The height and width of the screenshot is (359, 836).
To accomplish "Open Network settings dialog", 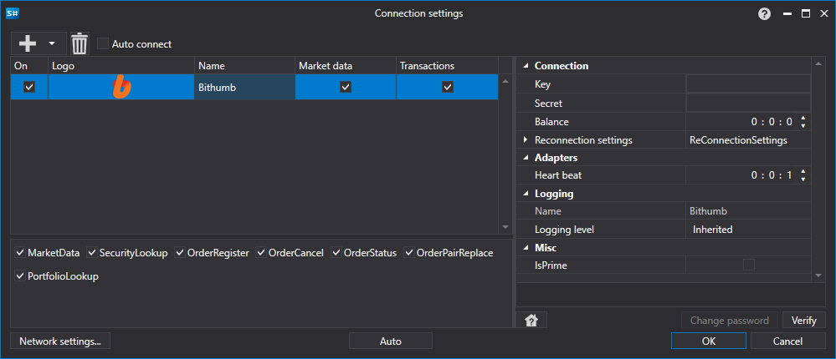I will [60, 341].
